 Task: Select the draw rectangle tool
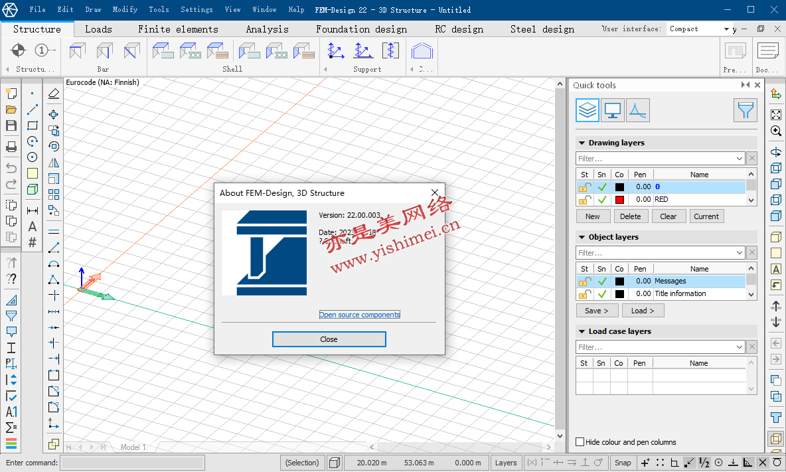[x=33, y=125]
